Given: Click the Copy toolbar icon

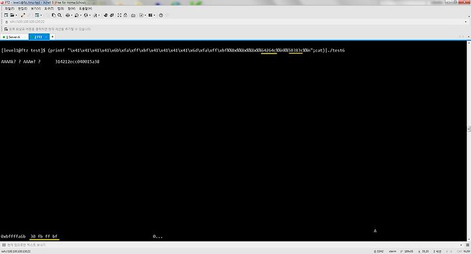Looking at the screenshot, I should tap(54, 15).
